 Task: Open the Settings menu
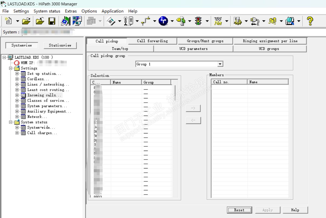click(x=21, y=11)
